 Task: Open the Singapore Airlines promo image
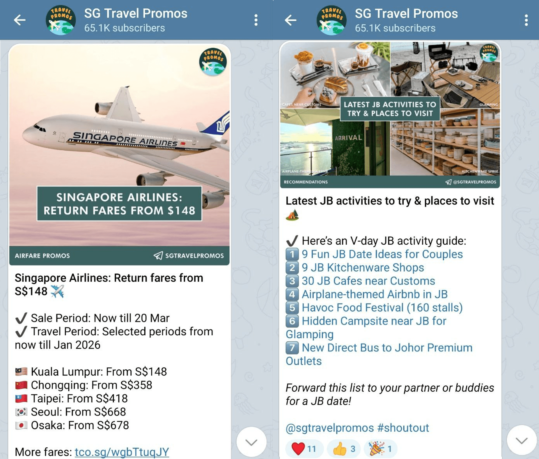119,155
